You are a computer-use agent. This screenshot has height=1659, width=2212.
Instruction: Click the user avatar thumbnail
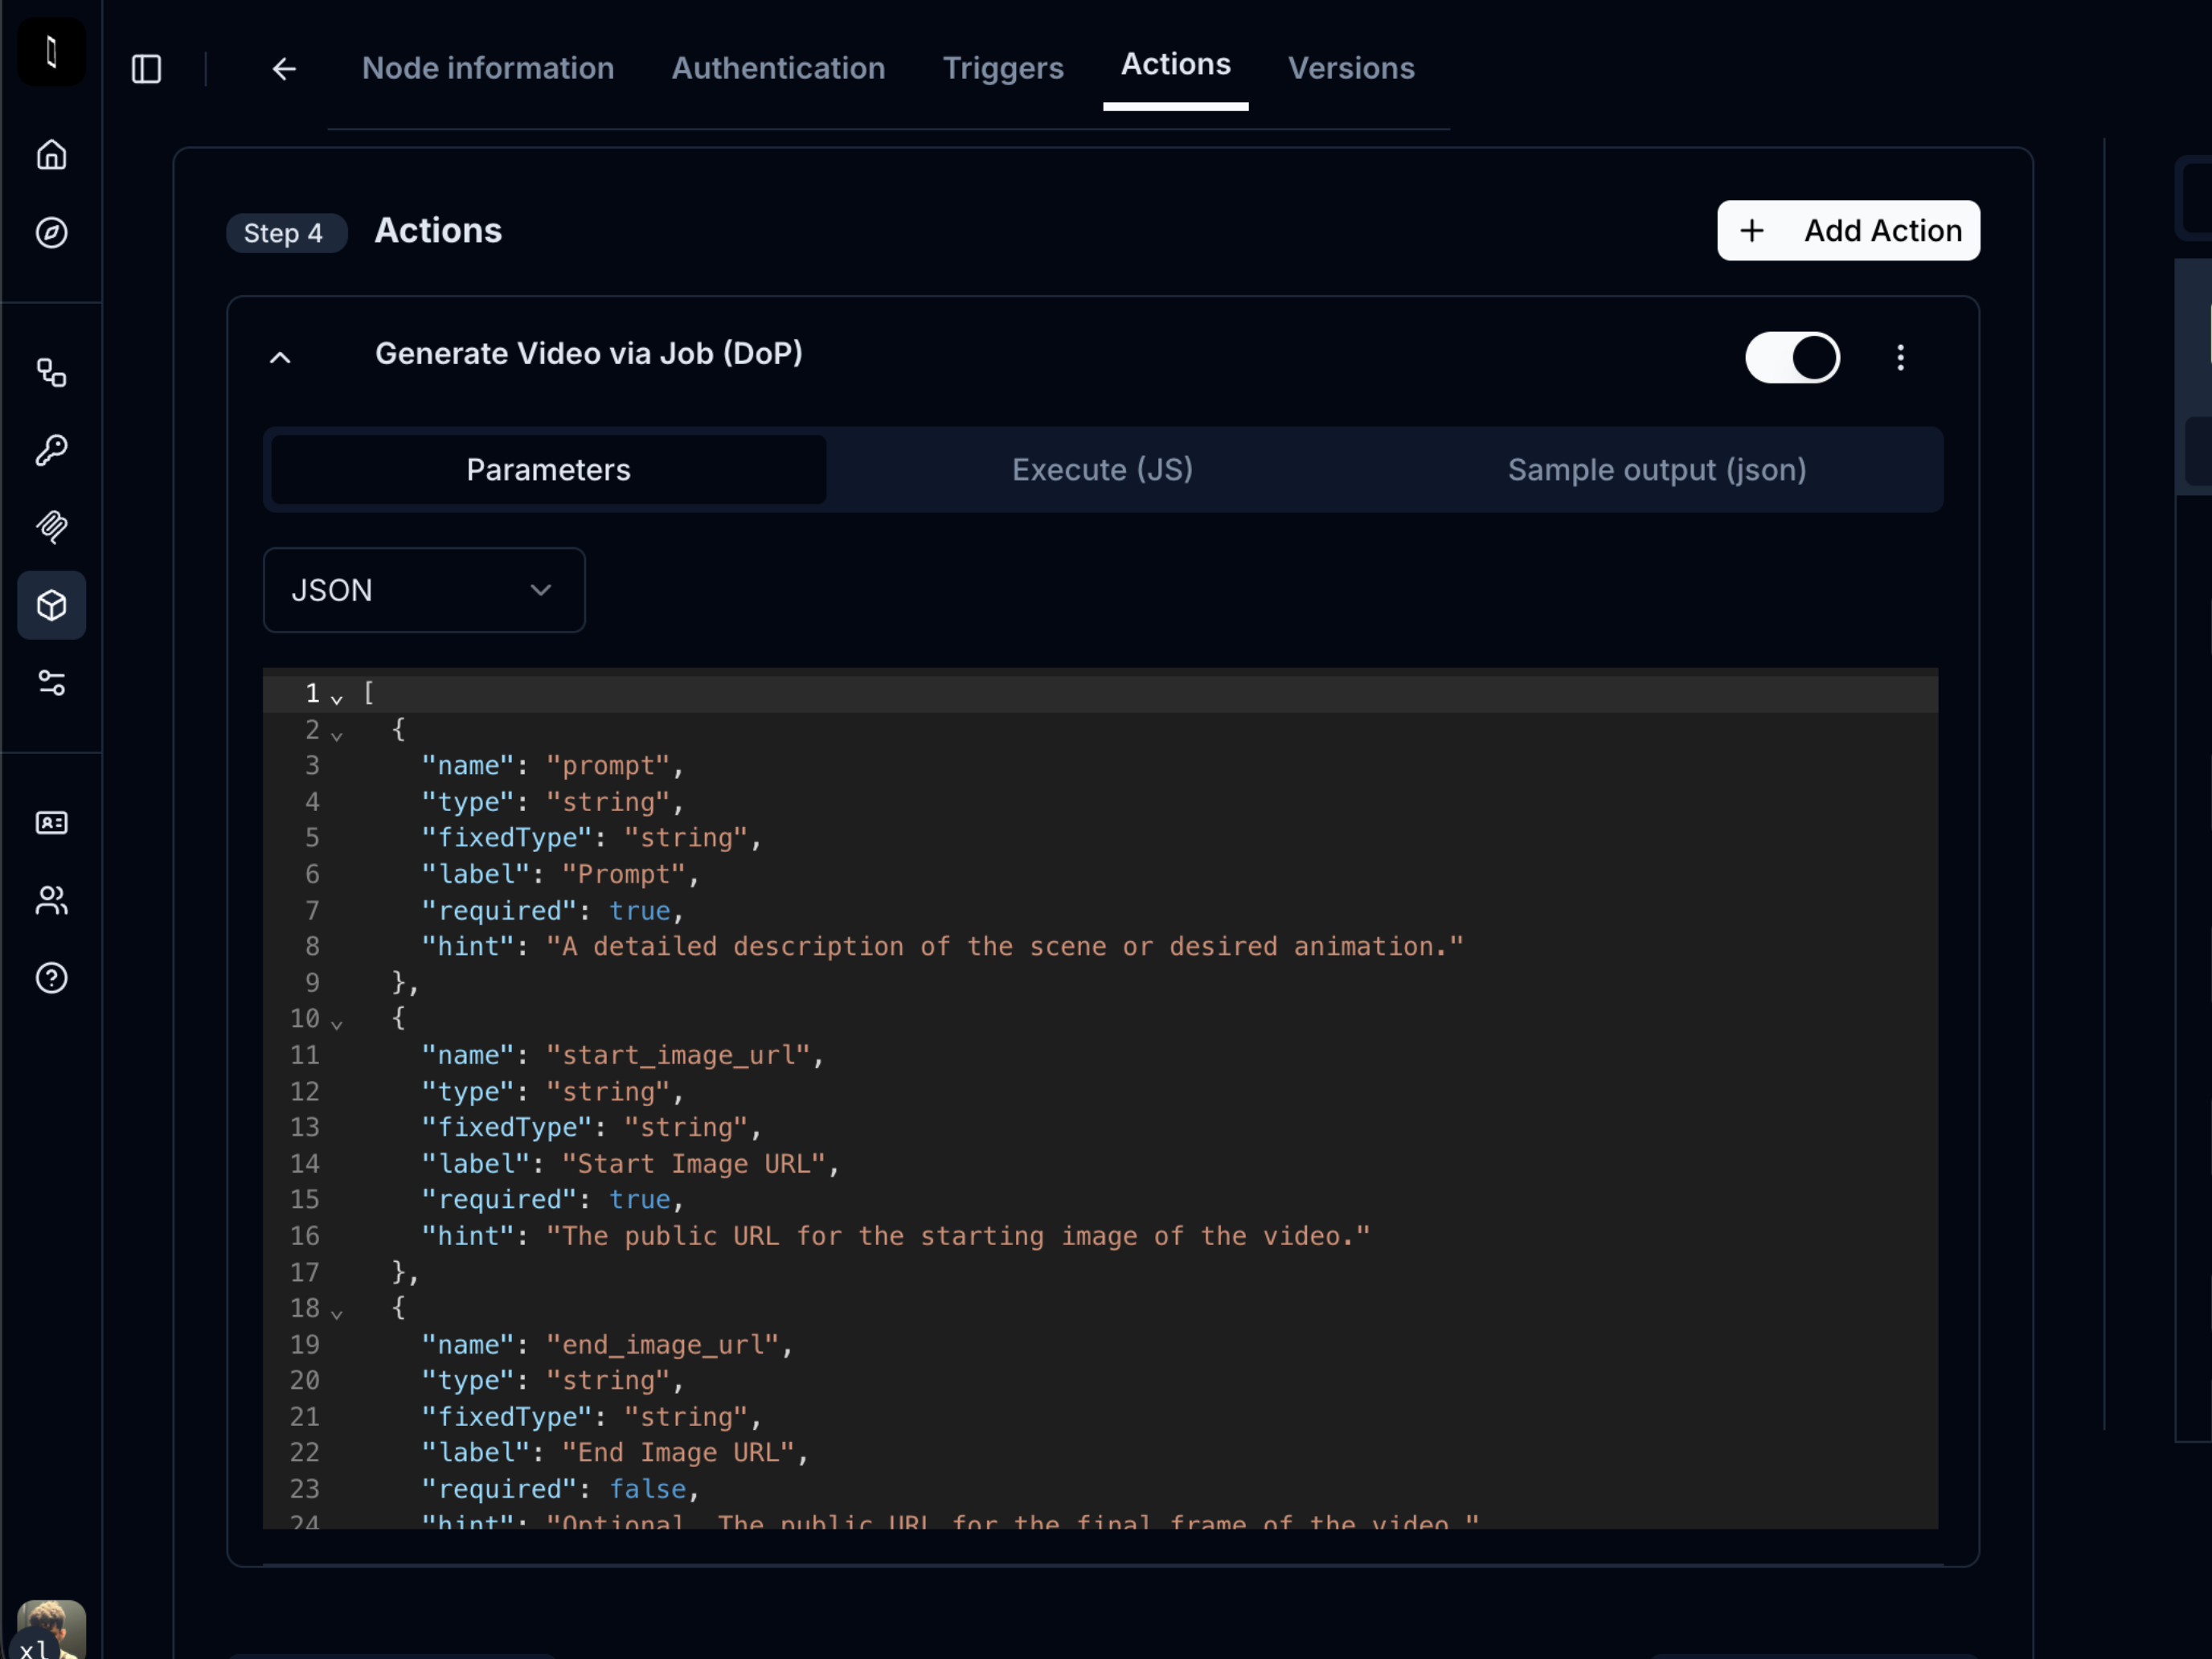click(51, 1629)
